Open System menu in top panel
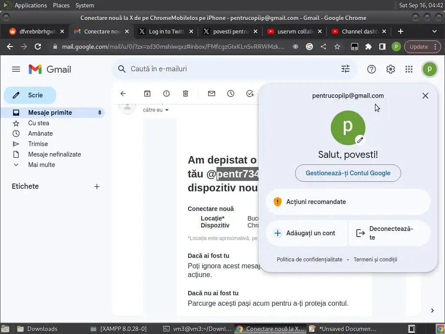The height and width of the screenshot is (334, 445). click(85, 5)
